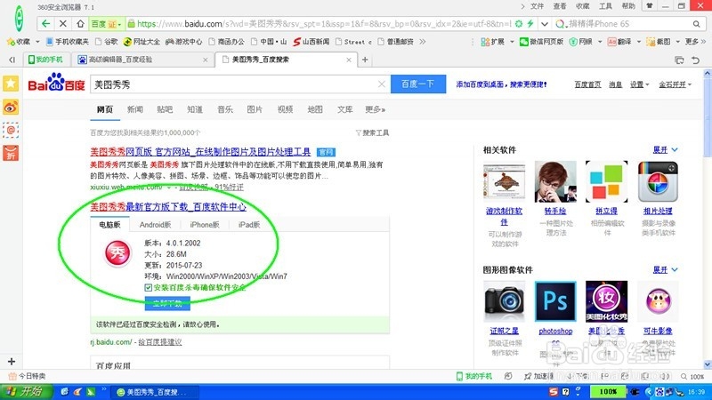
Task: Open the 美图秀秀_百度搜 taskbar item
Action: (154, 392)
